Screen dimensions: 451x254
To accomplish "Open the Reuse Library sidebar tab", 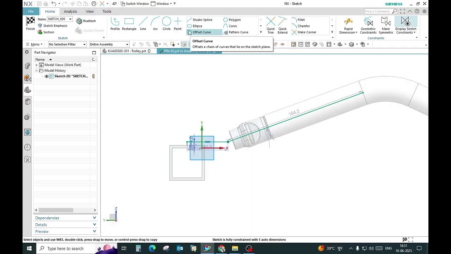I will pos(27,102).
